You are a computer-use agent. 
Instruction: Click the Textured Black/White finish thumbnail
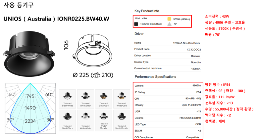pyautogui.click(x=68, y=99)
